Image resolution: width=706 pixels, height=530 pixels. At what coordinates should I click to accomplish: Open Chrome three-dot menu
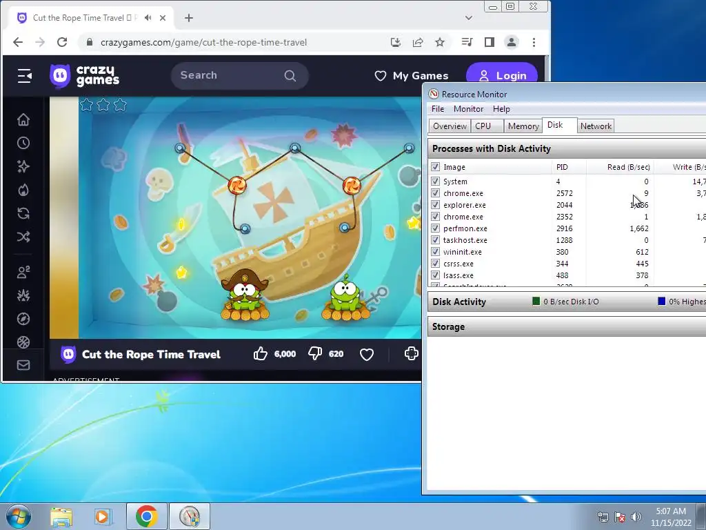coord(534,42)
